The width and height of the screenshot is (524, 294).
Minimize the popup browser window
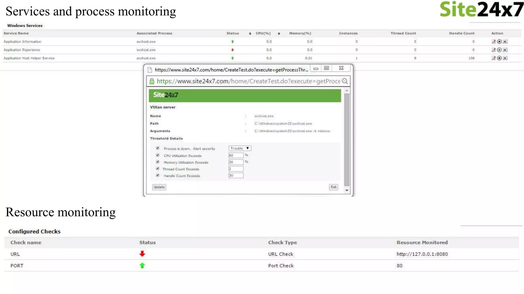click(x=316, y=68)
